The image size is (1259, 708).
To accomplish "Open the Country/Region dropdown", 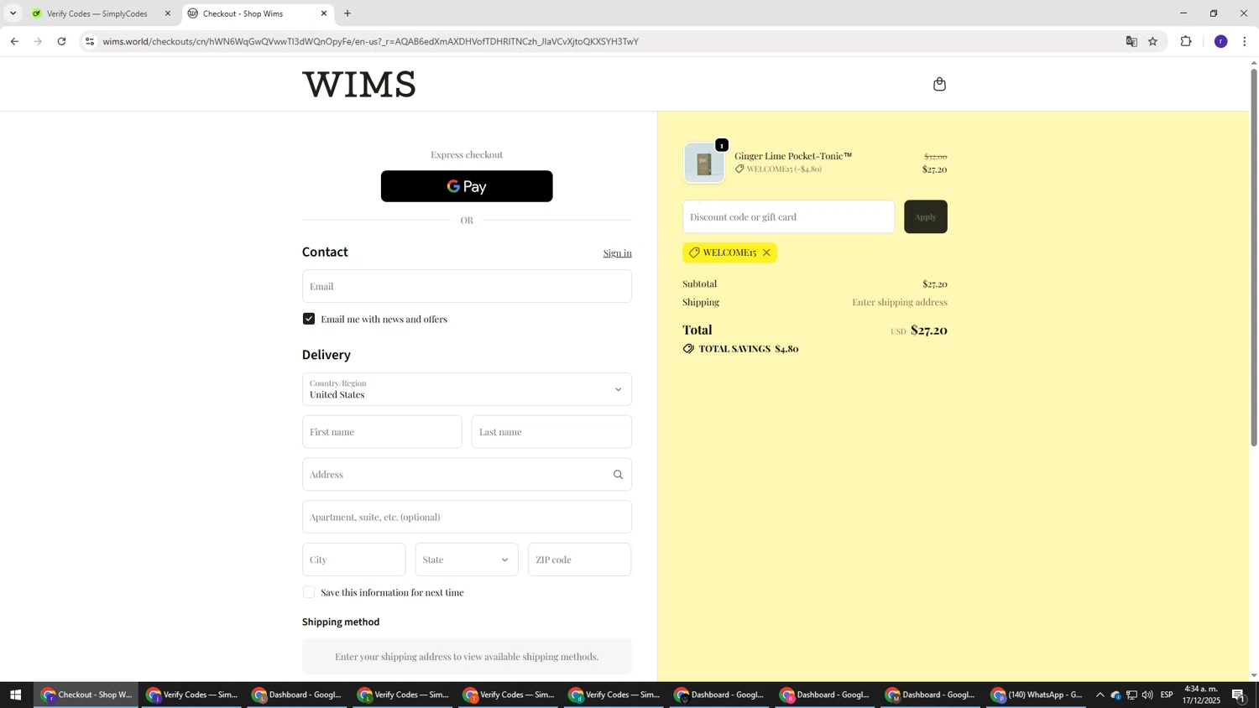I will (467, 389).
